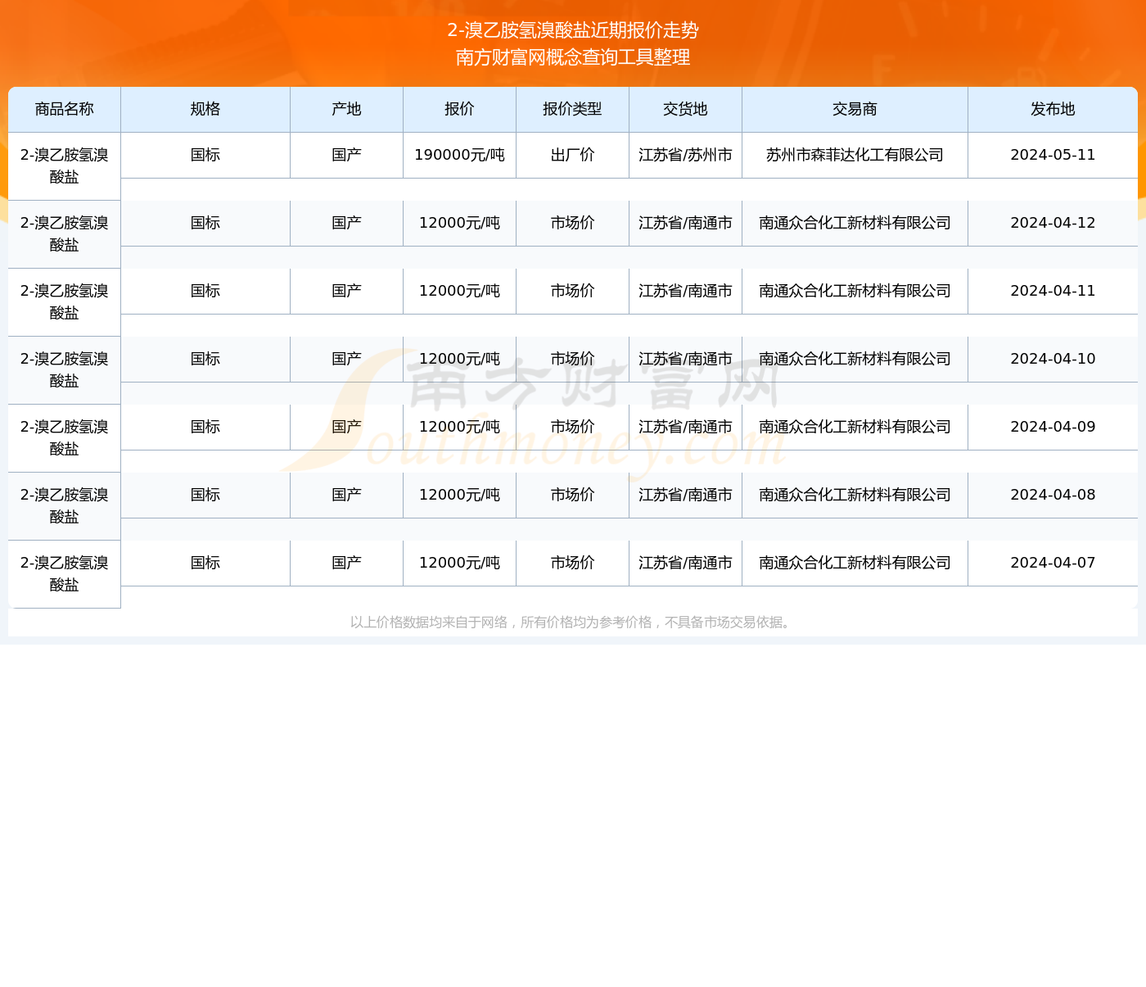Screen dimensions: 1146x987
Task: Click the 报价 column header
Action: (x=459, y=109)
